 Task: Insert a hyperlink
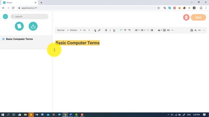tap(169, 30)
